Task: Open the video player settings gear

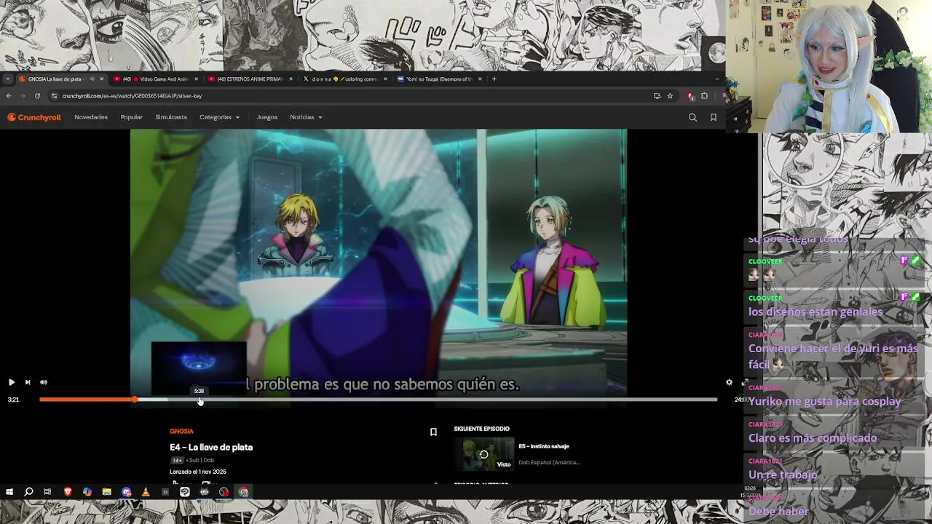Action: click(729, 382)
